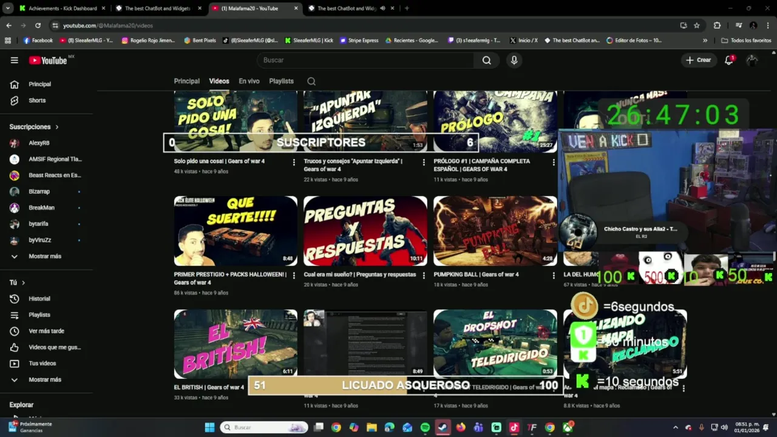Open Ver más tarde list
Image resolution: width=777 pixels, height=437 pixels.
tap(47, 331)
